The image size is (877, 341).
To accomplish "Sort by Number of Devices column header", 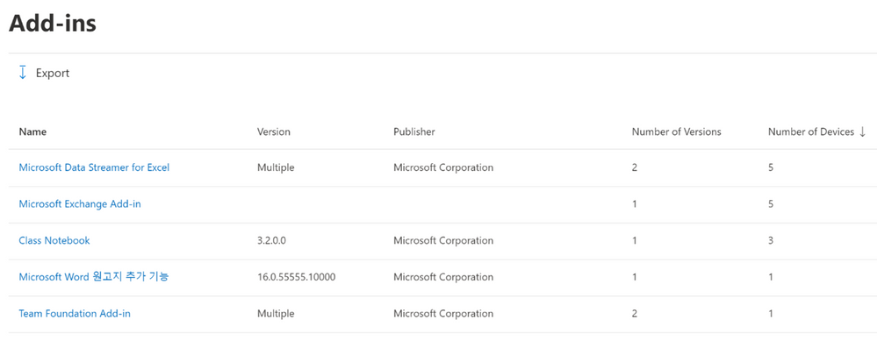I will 811,131.
